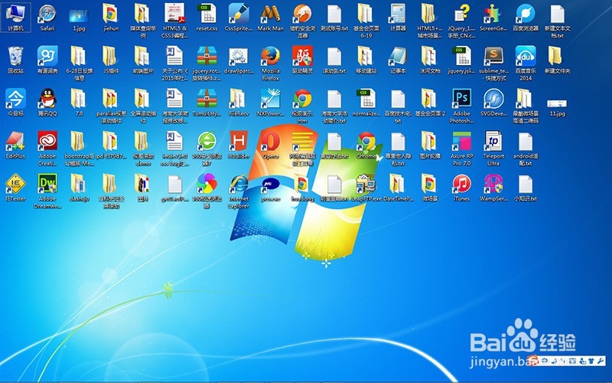Open the 新建文本文档.txt file

click(558, 21)
